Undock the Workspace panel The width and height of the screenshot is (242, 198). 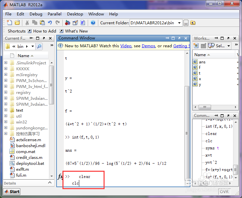pos(229,38)
